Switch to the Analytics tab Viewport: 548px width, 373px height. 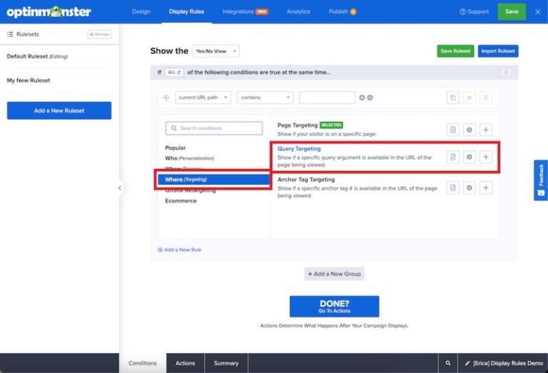pyautogui.click(x=298, y=11)
